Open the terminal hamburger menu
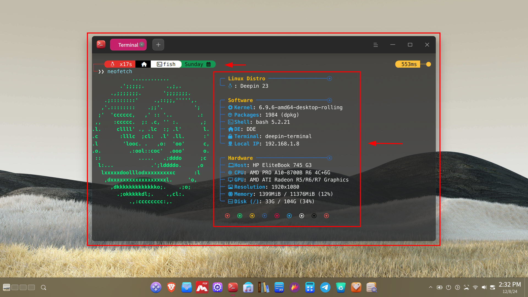The width and height of the screenshot is (528, 297). point(376,45)
